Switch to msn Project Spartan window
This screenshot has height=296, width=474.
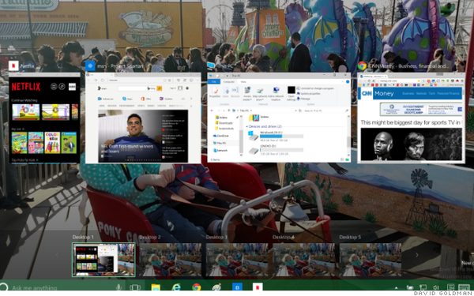point(143,118)
